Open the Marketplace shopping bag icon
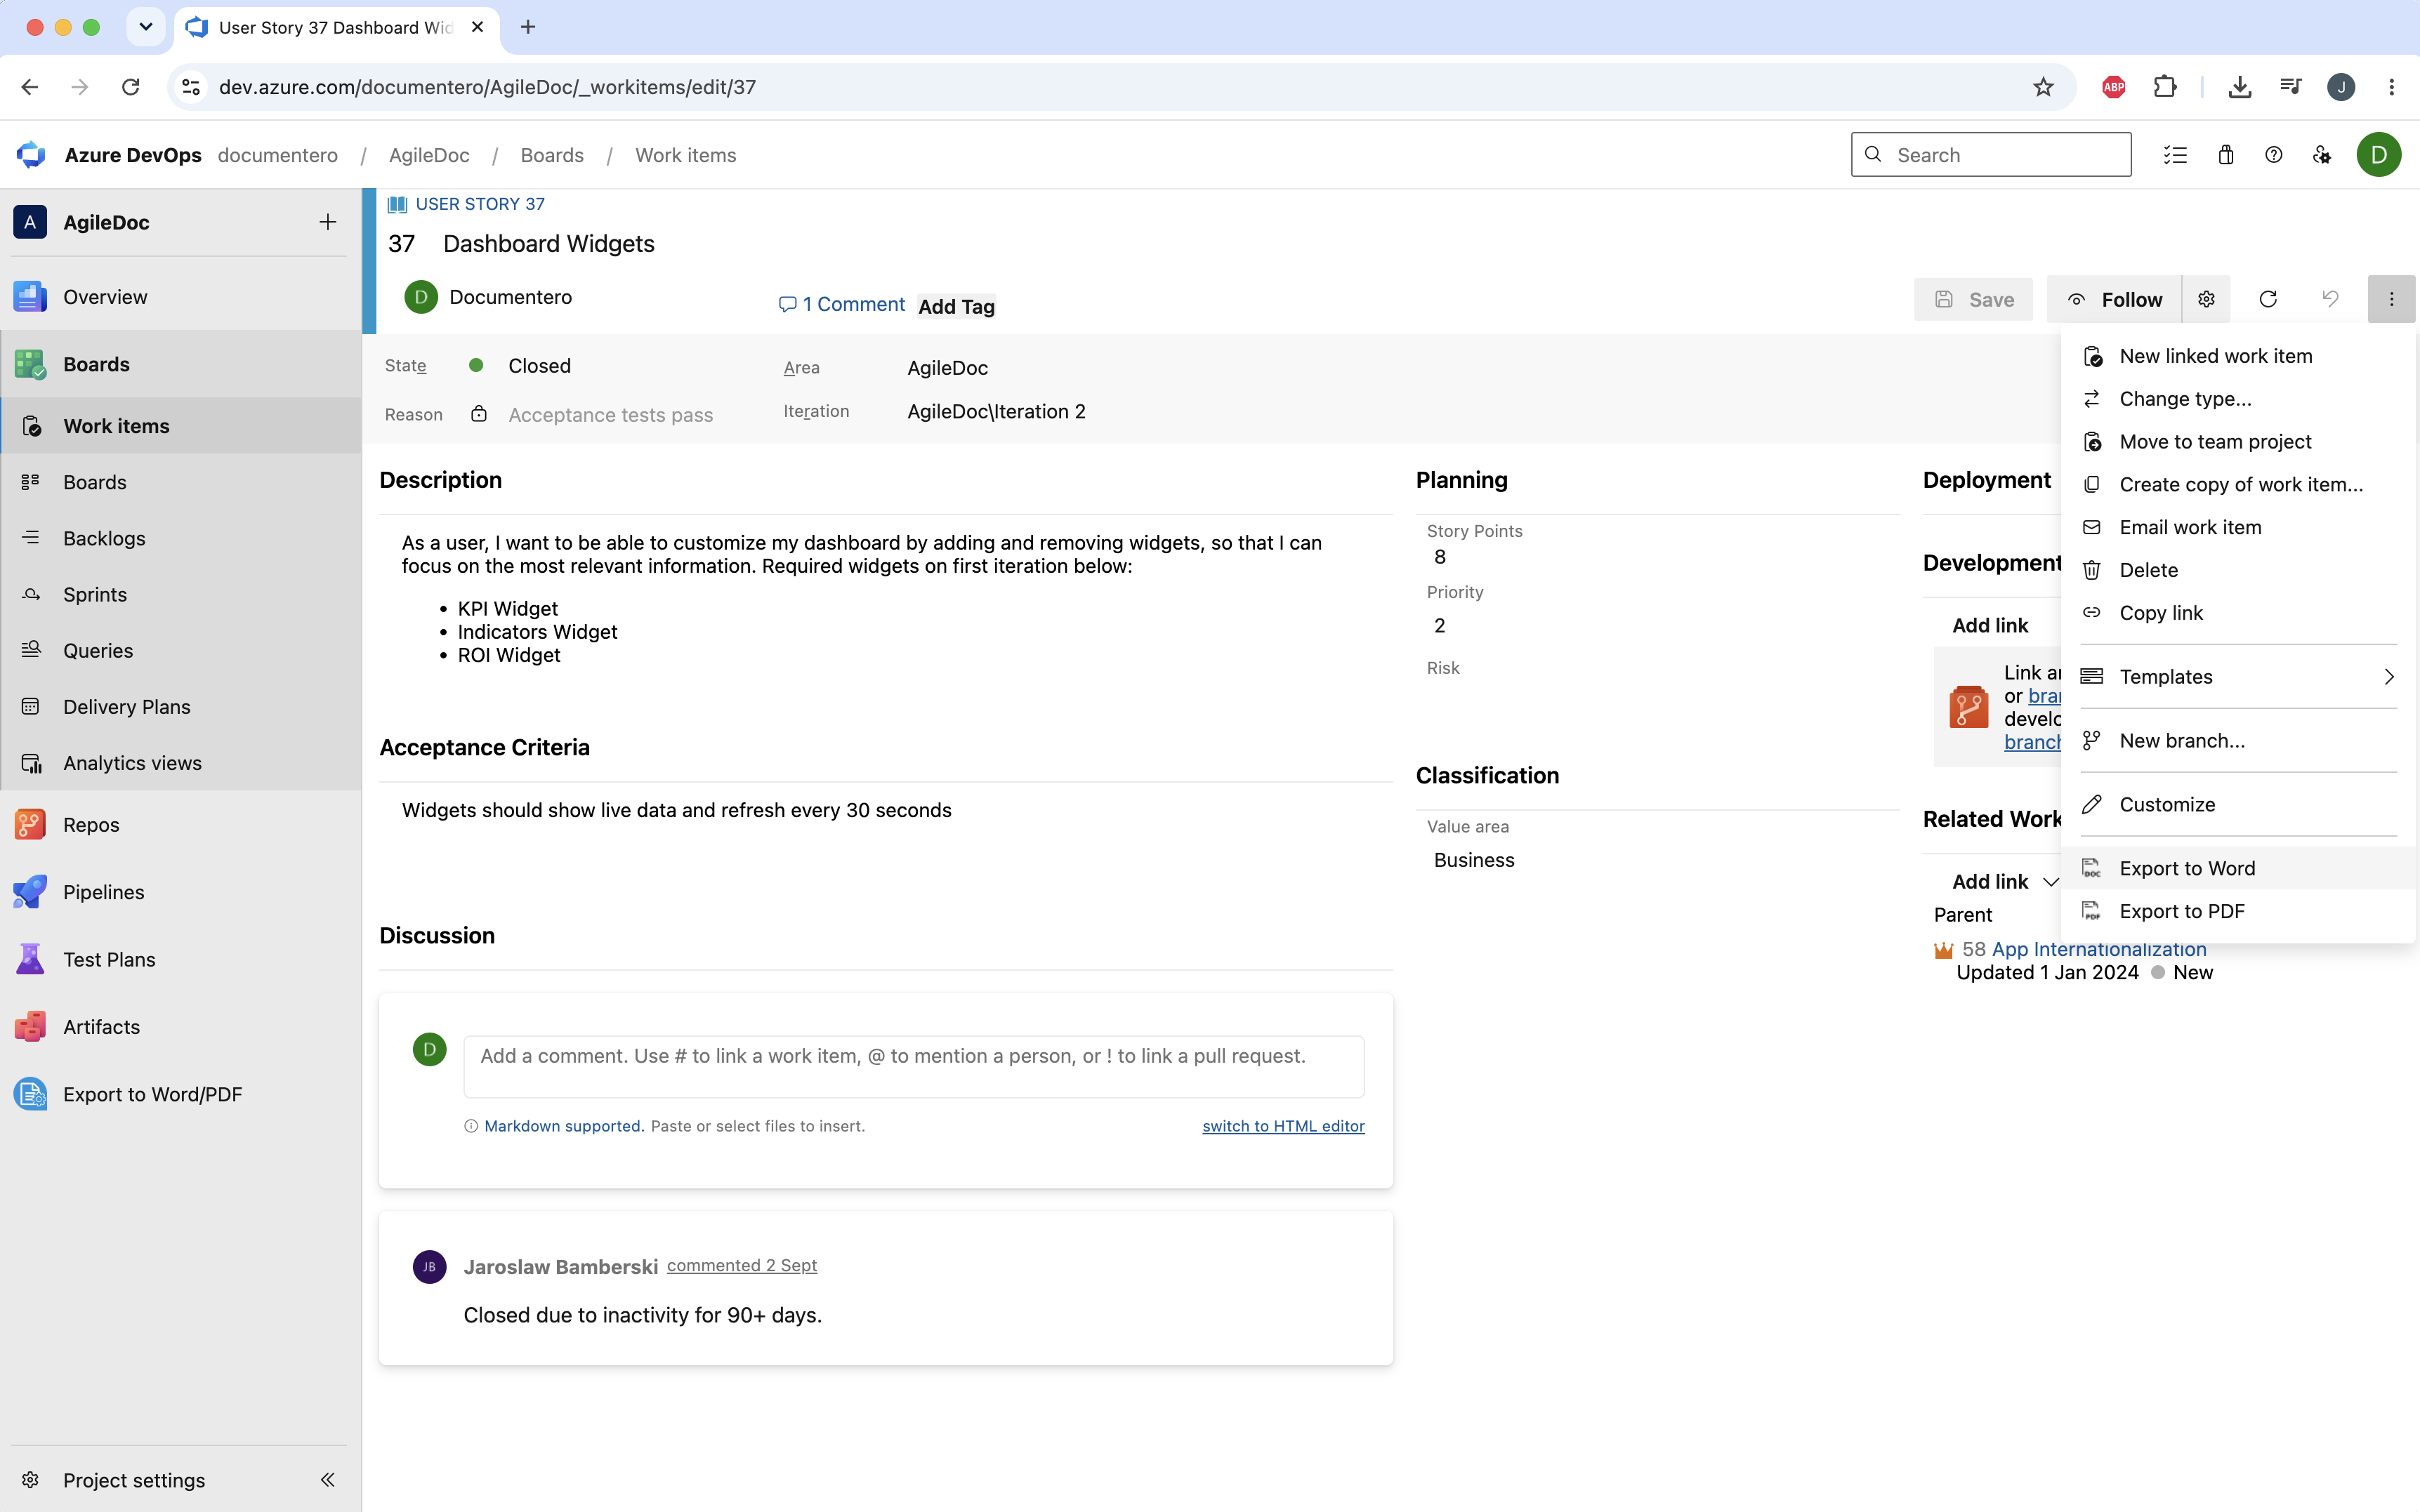The height and width of the screenshot is (1512, 2420). tap(2225, 155)
